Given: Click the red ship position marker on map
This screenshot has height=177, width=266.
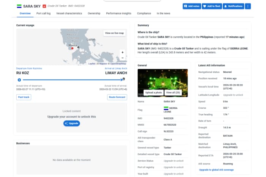Looking at the screenshot, I should 72,48.
